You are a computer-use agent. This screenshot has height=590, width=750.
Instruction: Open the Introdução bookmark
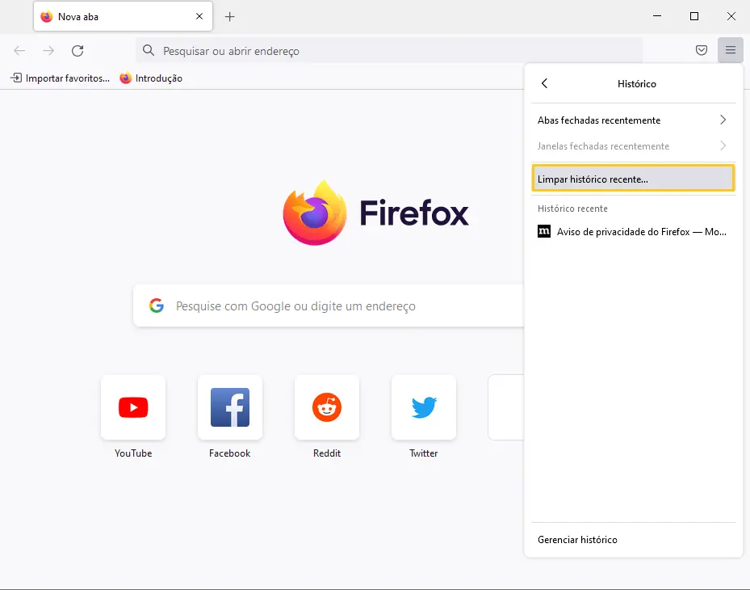151,78
